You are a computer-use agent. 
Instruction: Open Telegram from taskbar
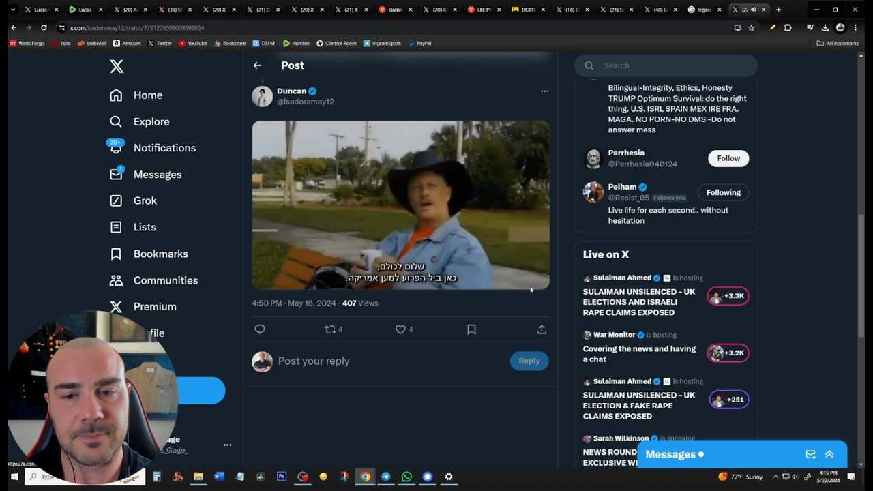pos(386,477)
